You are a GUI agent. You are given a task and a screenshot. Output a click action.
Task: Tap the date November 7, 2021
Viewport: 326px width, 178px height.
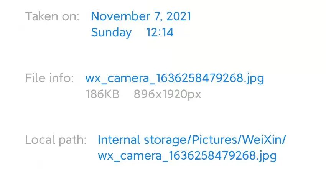click(x=141, y=16)
